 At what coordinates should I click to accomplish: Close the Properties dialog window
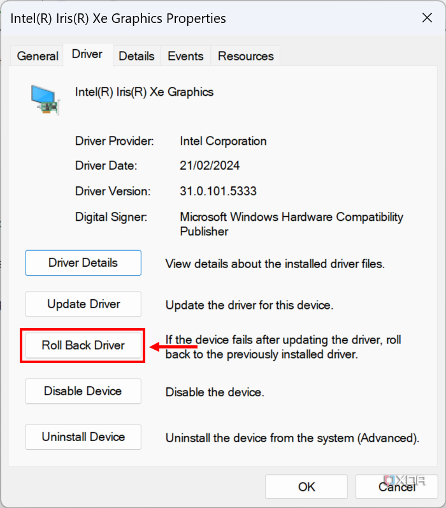point(427,18)
